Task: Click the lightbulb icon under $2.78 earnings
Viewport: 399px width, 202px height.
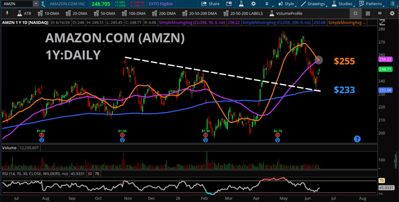Action: (277, 140)
